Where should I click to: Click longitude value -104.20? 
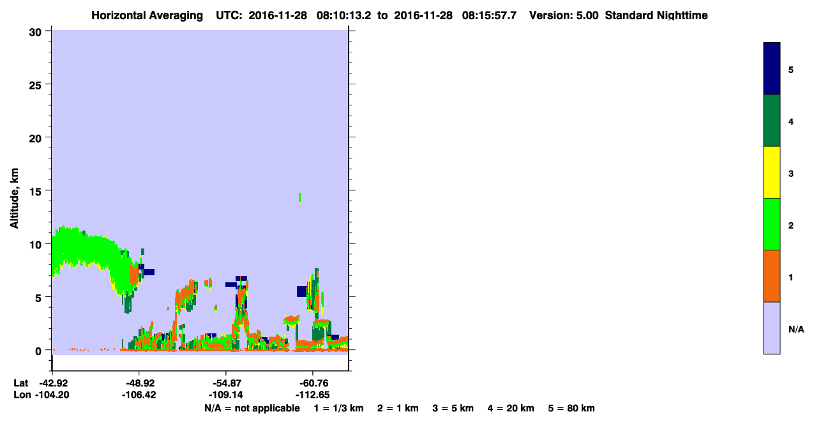click(52, 395)
